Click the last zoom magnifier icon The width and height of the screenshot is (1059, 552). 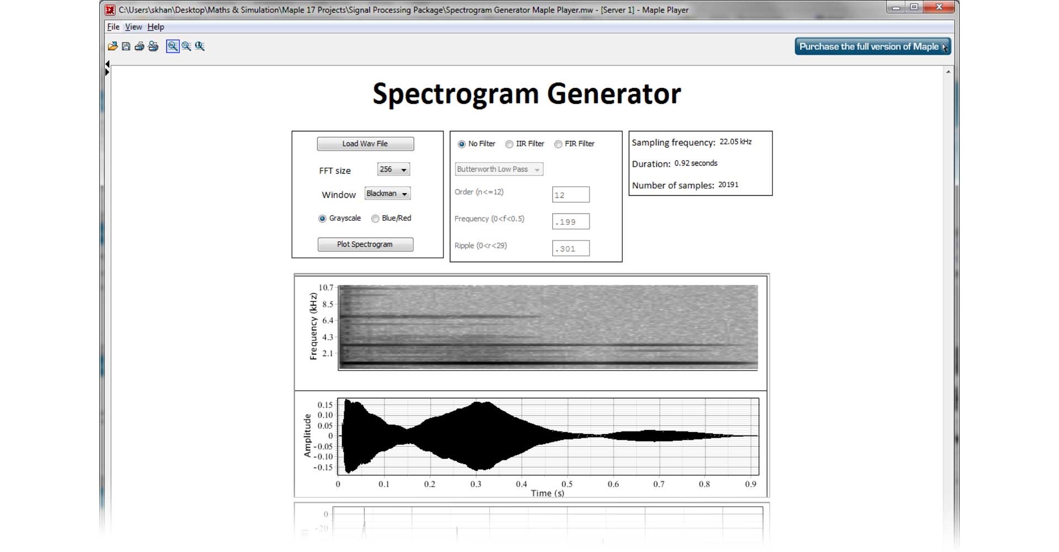coord(200,46)
